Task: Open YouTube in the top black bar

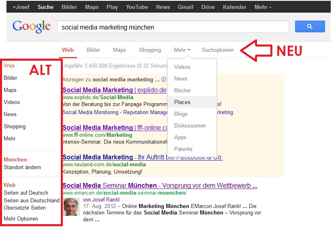Action: [137, 7]
